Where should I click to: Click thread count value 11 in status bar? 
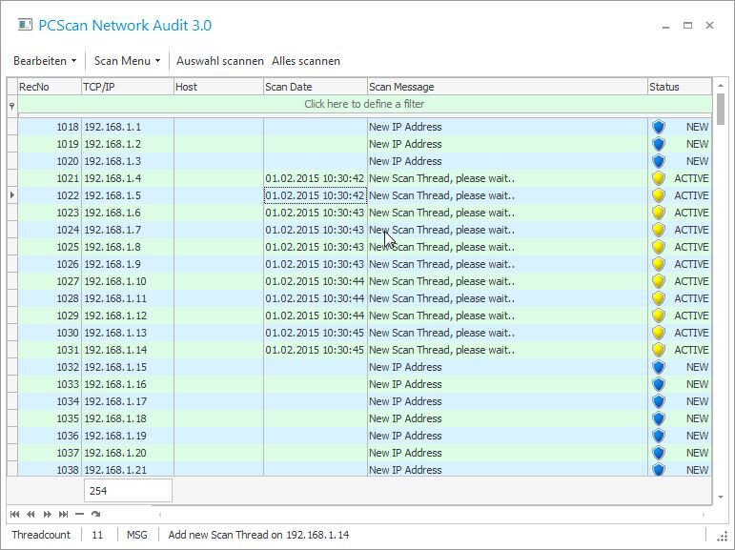point(97,535)
